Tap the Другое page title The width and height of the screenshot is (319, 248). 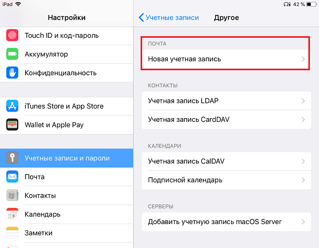coord(226,18)
